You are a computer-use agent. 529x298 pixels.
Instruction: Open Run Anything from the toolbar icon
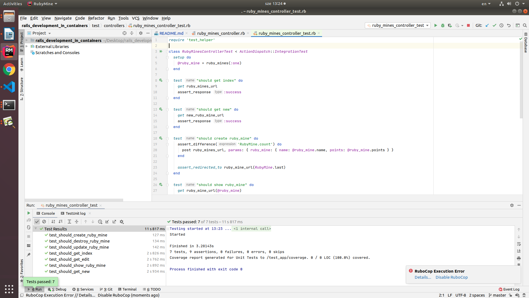point(518,25)
